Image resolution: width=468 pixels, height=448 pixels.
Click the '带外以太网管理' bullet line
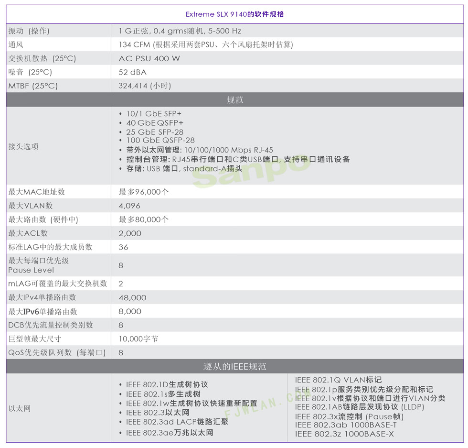(x=200, y=150)
